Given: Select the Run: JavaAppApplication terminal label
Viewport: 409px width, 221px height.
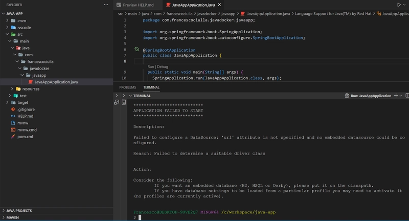Looking at the screenshot, I should [371, 96].
